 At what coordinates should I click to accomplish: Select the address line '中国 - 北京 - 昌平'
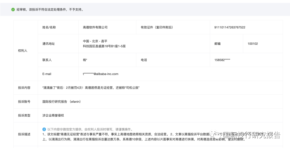tap(95, 41)
